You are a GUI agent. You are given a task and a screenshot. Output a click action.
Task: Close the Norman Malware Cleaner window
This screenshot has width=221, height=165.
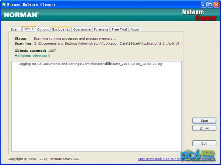coord(216,5)
